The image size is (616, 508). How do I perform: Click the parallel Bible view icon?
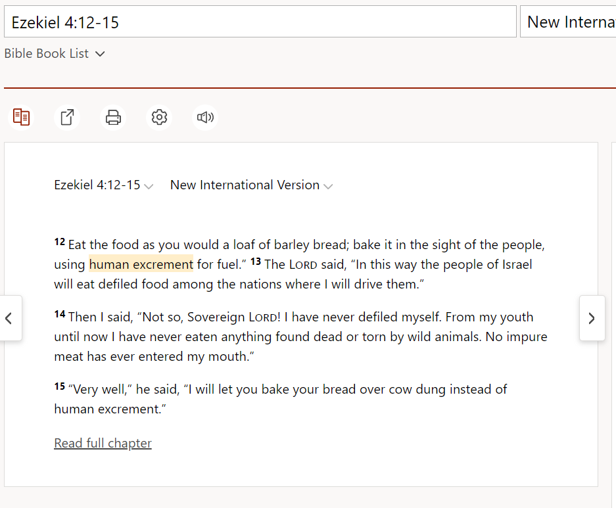[x=21, y=118]
